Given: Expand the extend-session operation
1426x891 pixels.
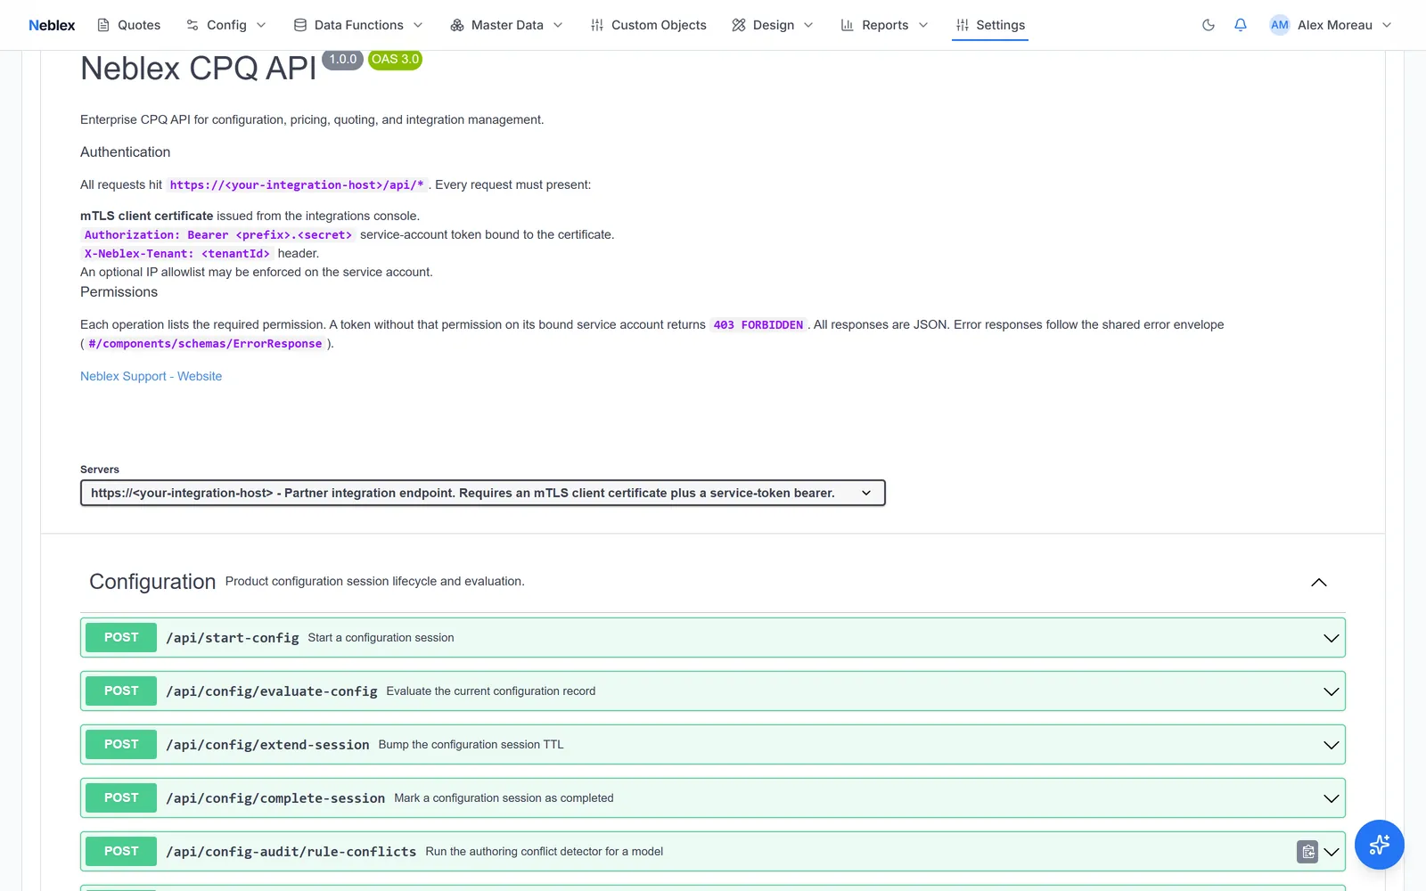Looking at the screenshot, I should tap(1332, 745).
